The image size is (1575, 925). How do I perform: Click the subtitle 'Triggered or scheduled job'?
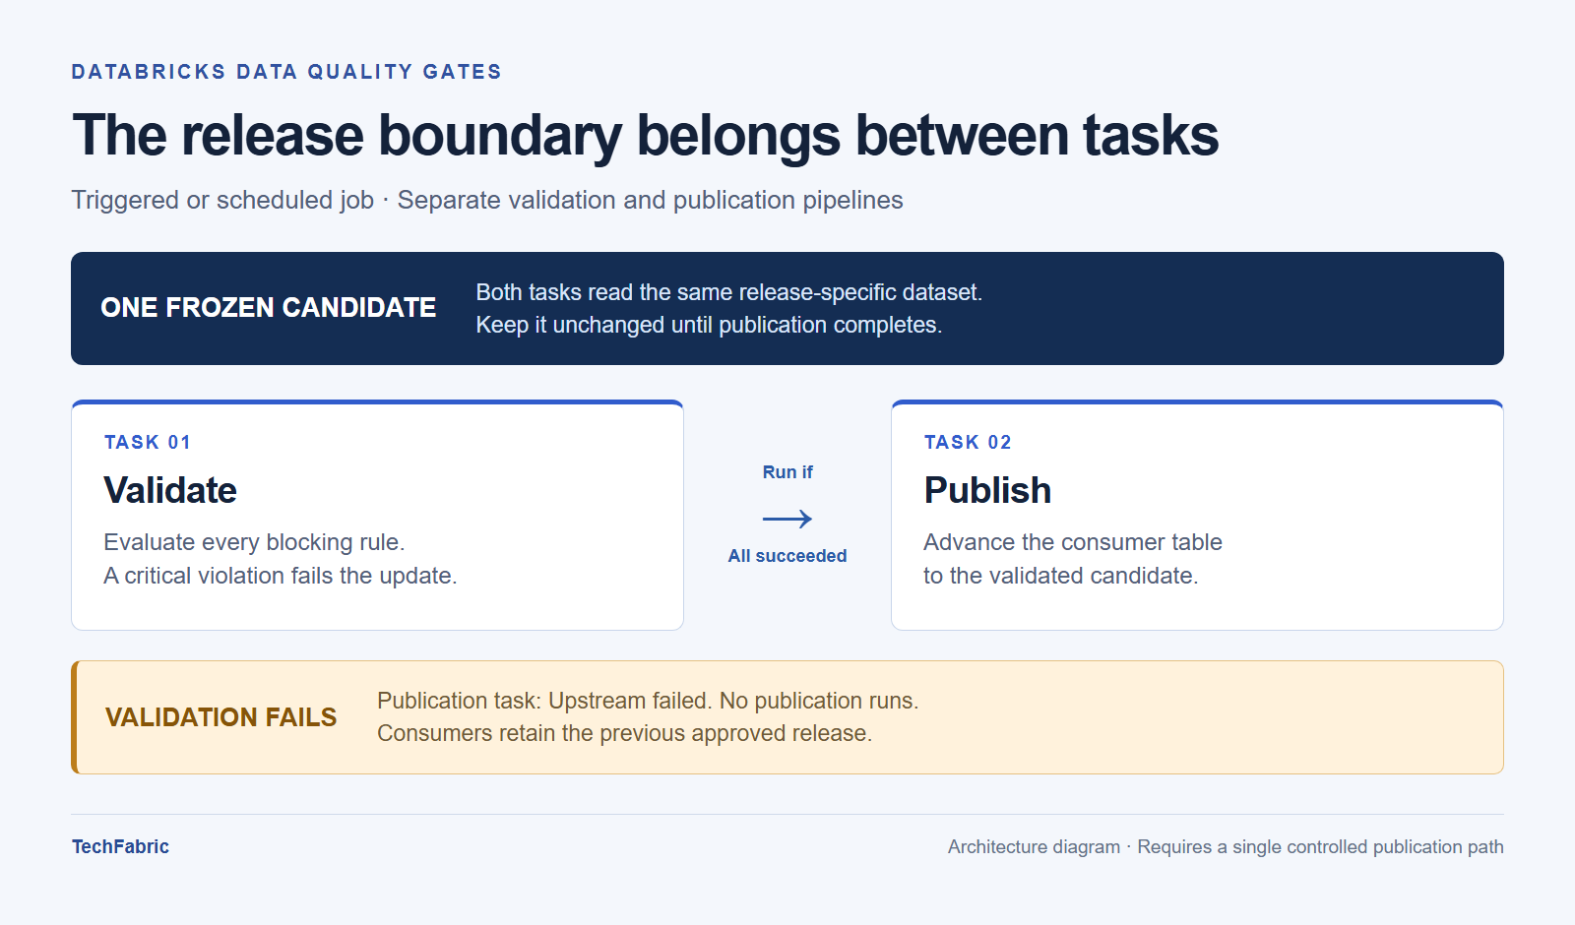point(222,200)
